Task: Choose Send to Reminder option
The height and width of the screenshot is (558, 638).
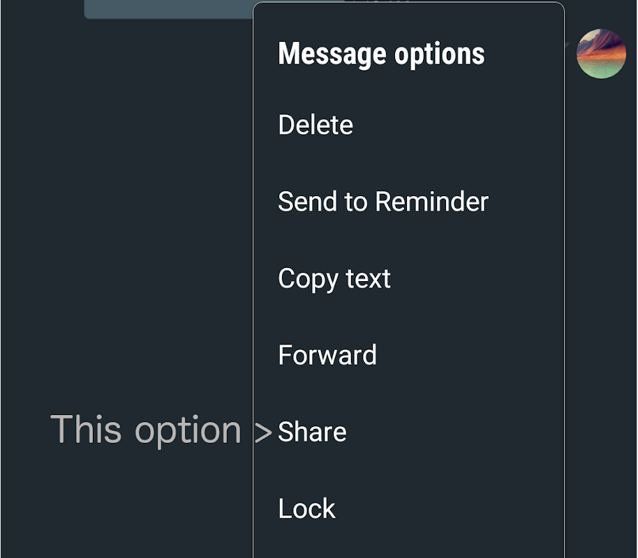Action: tap(408, 202)
